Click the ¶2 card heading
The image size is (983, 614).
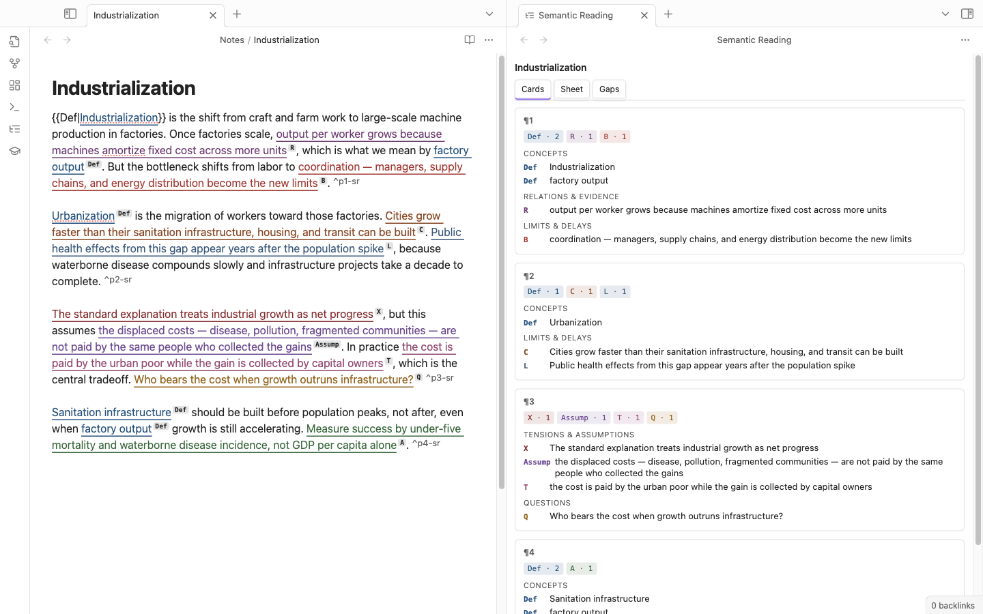click(529, 276)
